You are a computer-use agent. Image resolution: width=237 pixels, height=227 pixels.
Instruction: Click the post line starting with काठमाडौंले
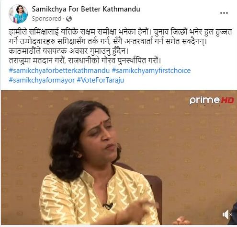(69, 51)
